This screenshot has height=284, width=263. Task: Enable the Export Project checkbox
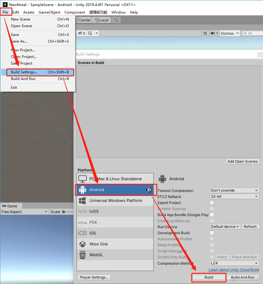point(212,203)
